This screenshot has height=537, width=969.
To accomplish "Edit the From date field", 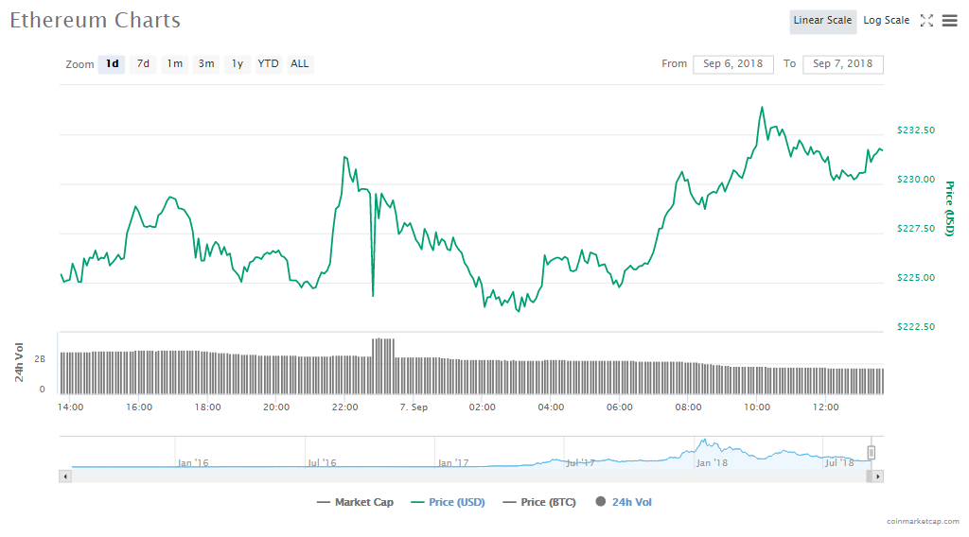I will 732,64.
